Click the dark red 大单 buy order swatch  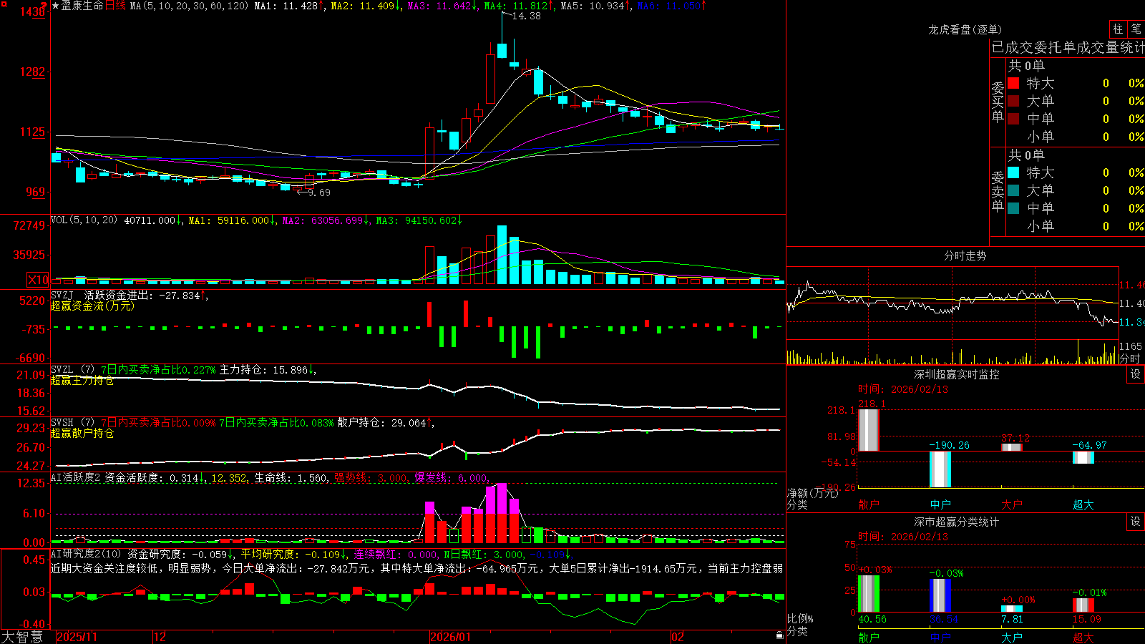(1013, 101)
